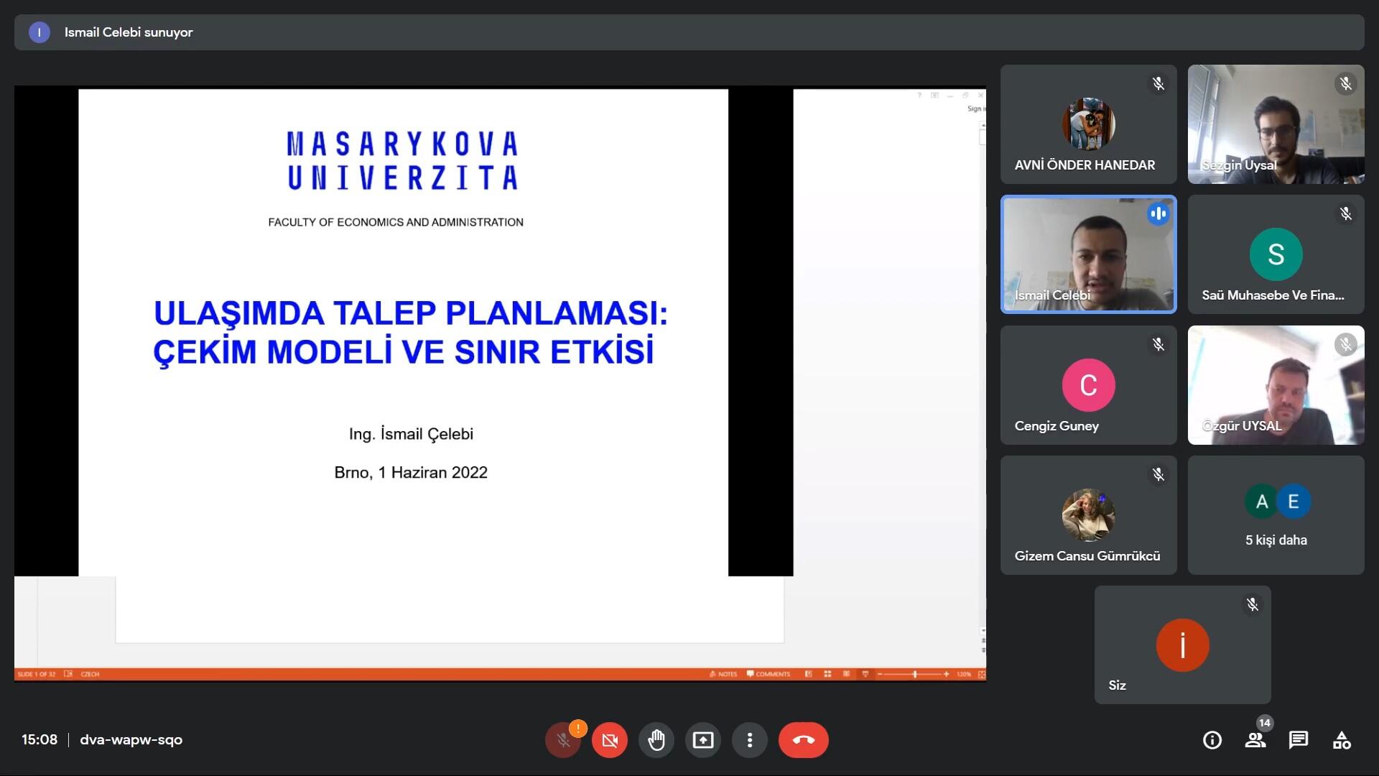Click the presenter avatar 'I' in the banner
Viewport: 1379px width, 776px height.
pyautogui.click(x=40, y=32)
